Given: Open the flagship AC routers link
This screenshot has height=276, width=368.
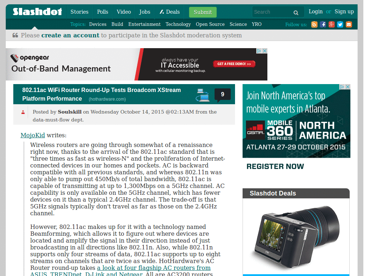Looking at the screenshot, I should point(120,271).
